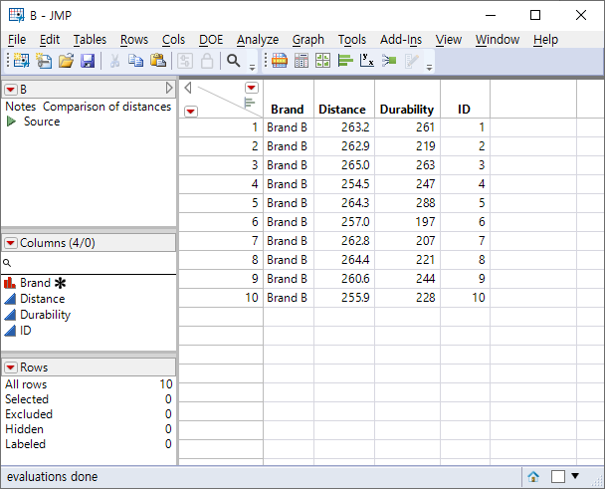Screen dimensions: 605x489
Task: Open the first toolbar overflow arrow
Action: click(x=252, y=68)
